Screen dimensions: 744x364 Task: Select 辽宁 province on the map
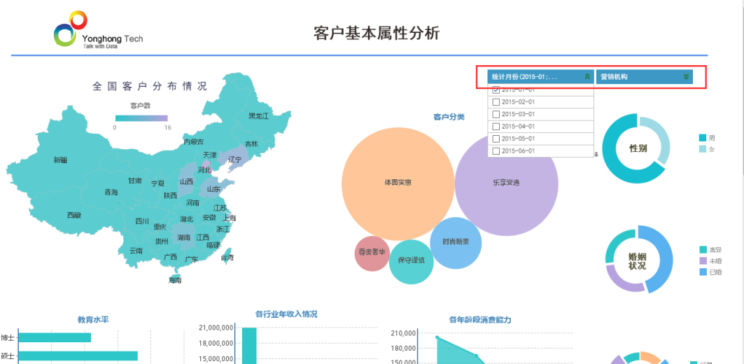point(235,160)
